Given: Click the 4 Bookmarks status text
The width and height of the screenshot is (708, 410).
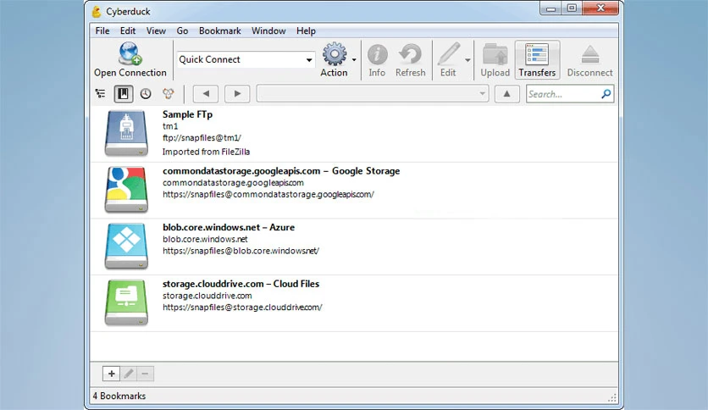Looking at the screenshot, I should coord(119,396).
